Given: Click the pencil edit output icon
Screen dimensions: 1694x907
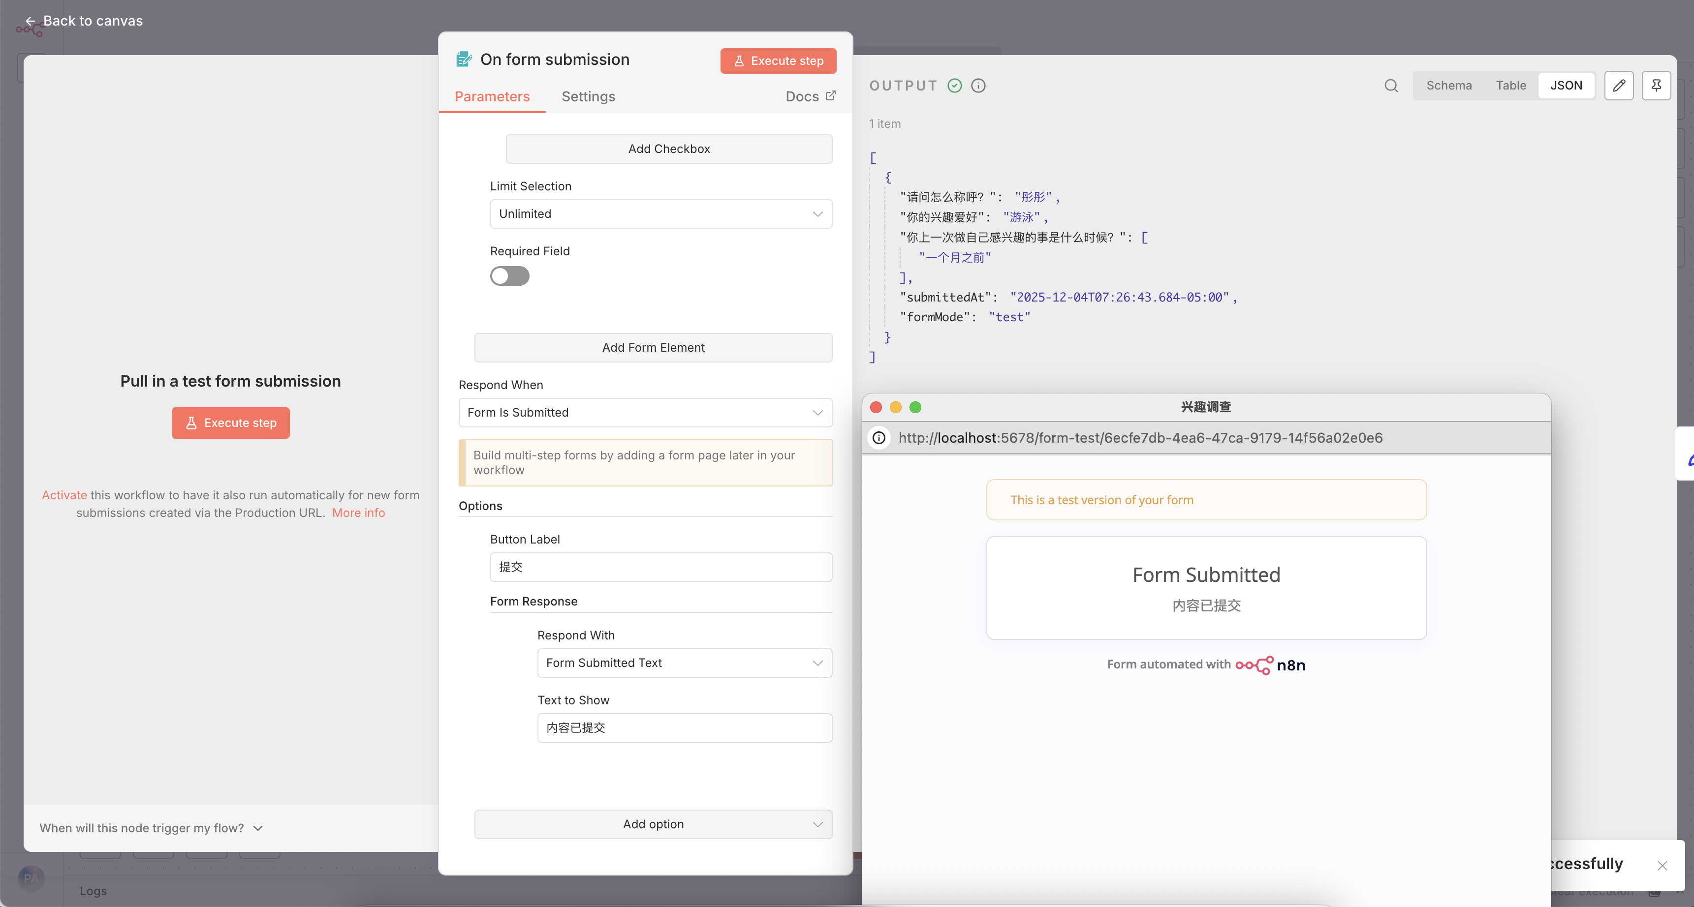Looking at the screenshot, I should coord(1618,86).
